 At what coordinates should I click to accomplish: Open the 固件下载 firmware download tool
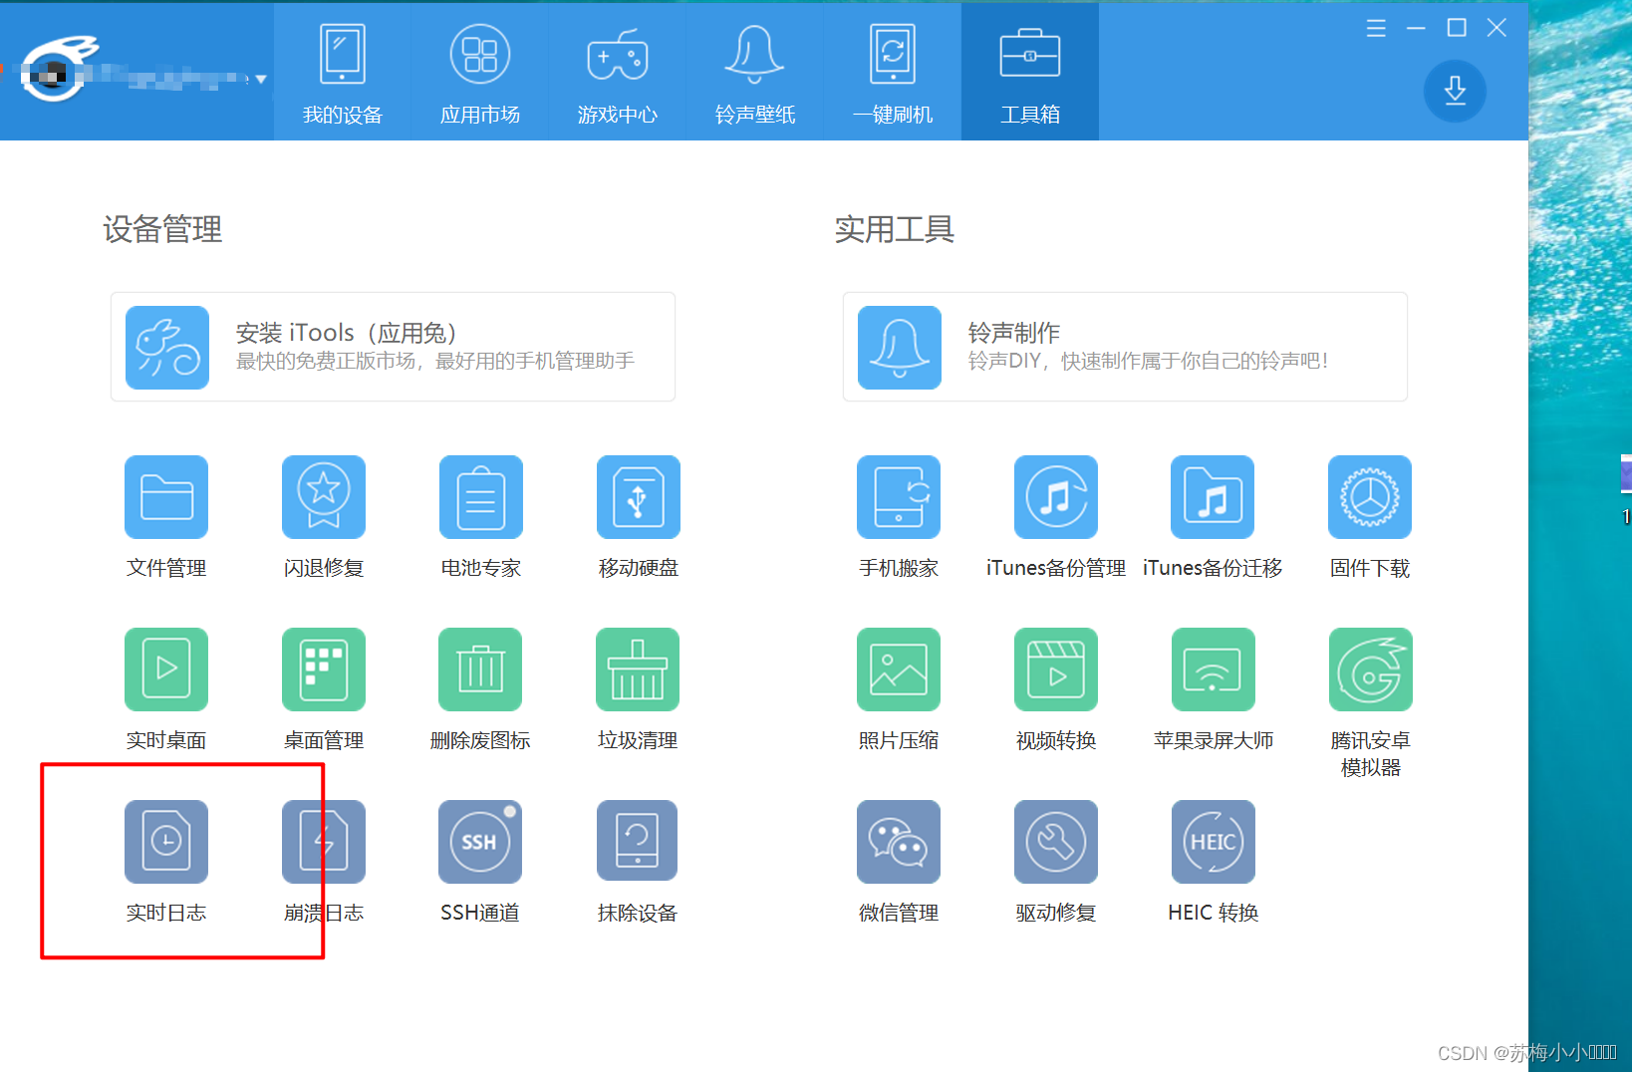coord(1370,497)
